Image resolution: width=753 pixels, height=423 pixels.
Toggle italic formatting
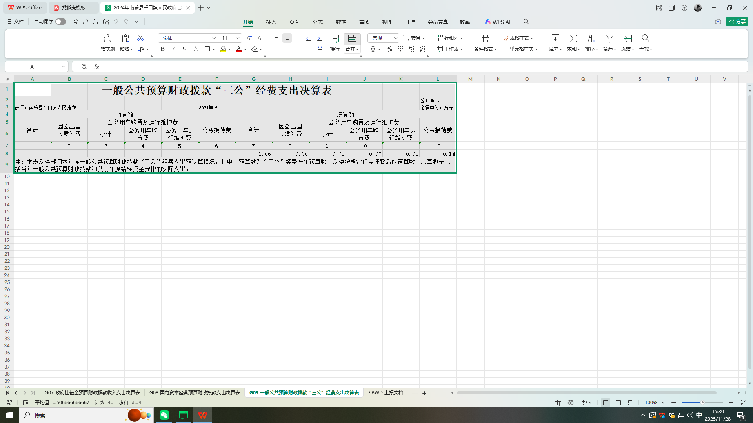coord(173,49)
